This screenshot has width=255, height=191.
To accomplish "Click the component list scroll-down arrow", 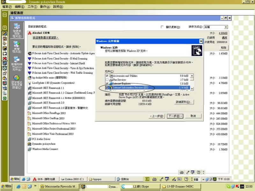I will tap(192, 89).
